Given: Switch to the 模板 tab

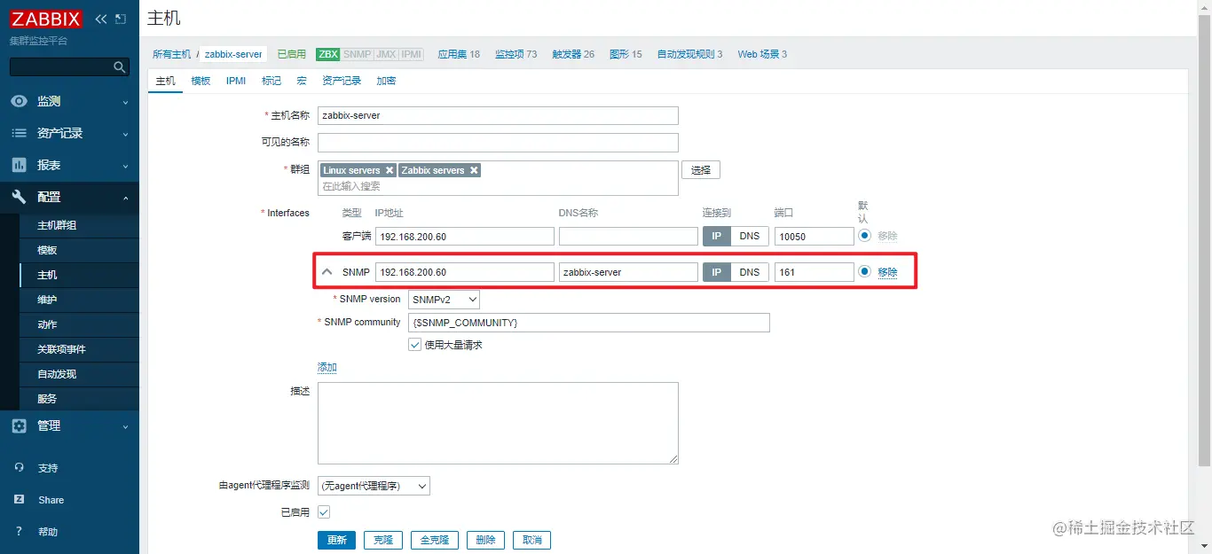Looking at the screenshot, I should [201, 81].
